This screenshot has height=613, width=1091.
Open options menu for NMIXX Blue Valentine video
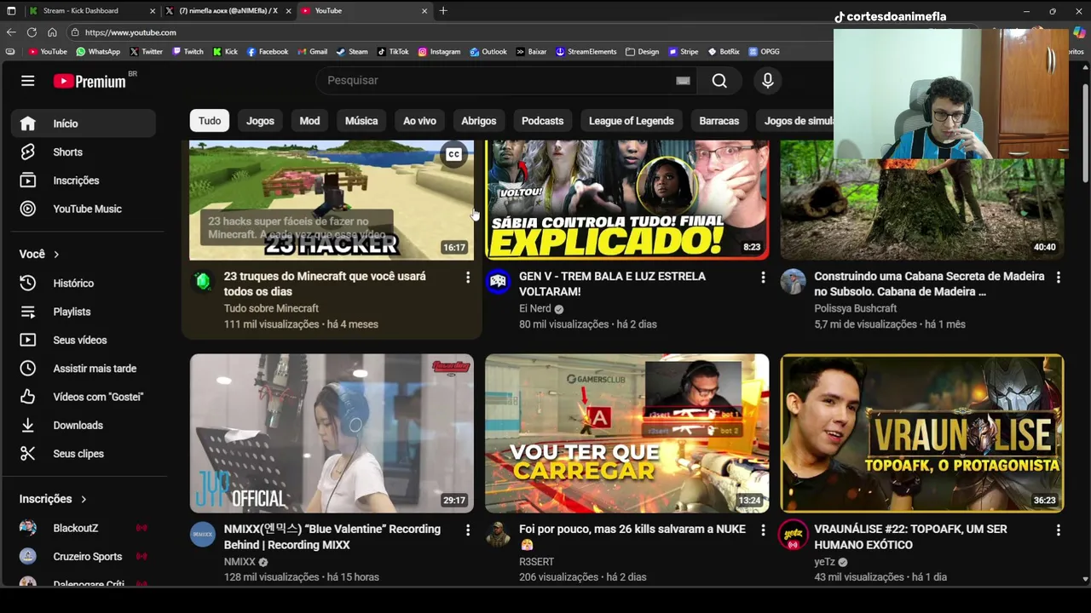467,530
